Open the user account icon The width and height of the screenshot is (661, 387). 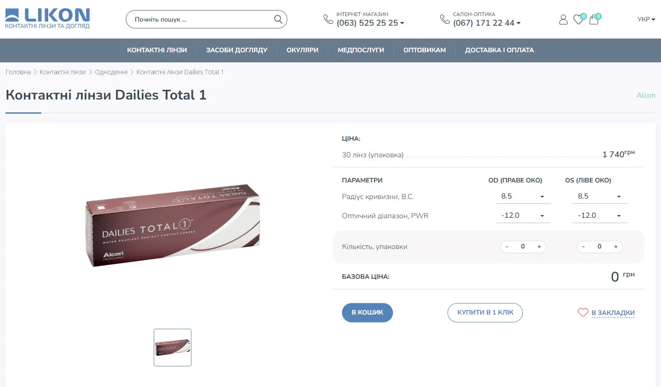(x=563, y=19)
